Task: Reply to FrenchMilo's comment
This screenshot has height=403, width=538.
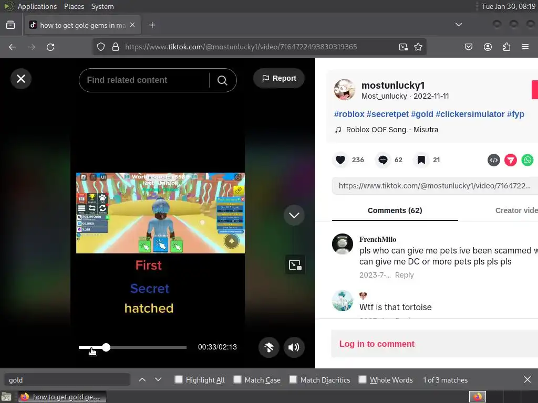Action: [x=404, y=275]
